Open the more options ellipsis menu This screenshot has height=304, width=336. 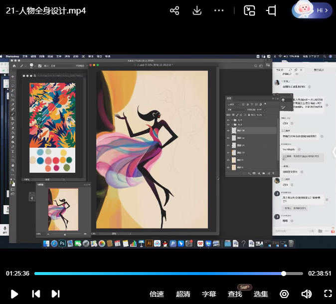(219, 10)
